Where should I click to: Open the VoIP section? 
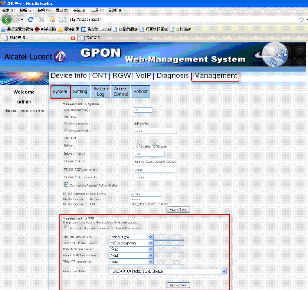click(144, 76)
